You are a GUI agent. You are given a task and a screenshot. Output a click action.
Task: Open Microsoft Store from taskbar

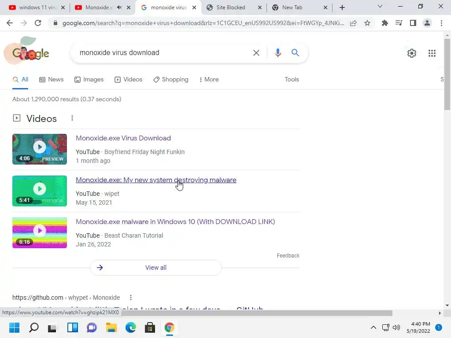point(150,327)
